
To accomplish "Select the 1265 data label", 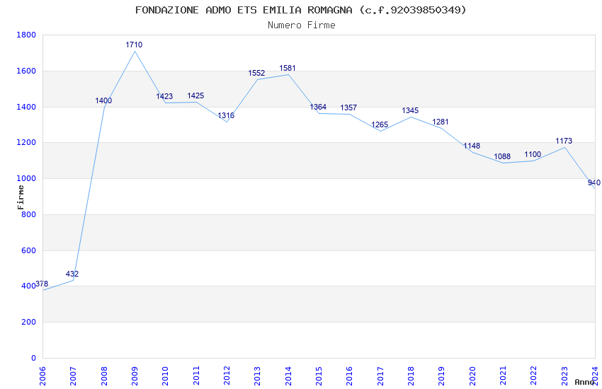I will pyautogui.click(x=380, y=125).
